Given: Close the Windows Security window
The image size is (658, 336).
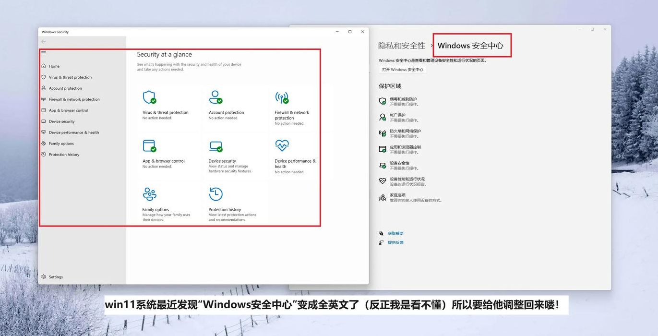Looking at the screenshot, I should pos(362,32).
